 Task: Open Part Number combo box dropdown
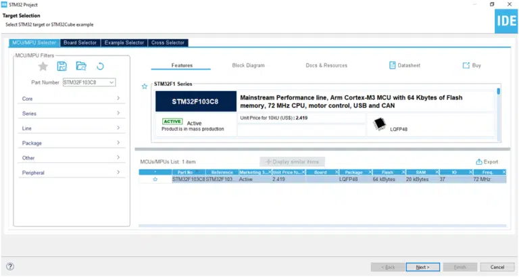[112, 82]
